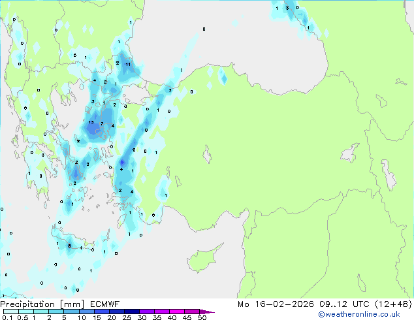Pick the 45–50 mm legend swatch

(x=192, y=312)
